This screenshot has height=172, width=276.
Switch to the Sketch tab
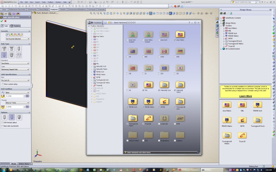(x=63, y=10)
